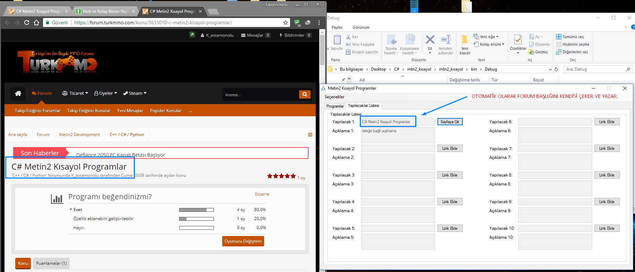Screen dimensions: 635x272
Task: Click the Yapılacak 3 input field
Action: [x=398, y=175]
